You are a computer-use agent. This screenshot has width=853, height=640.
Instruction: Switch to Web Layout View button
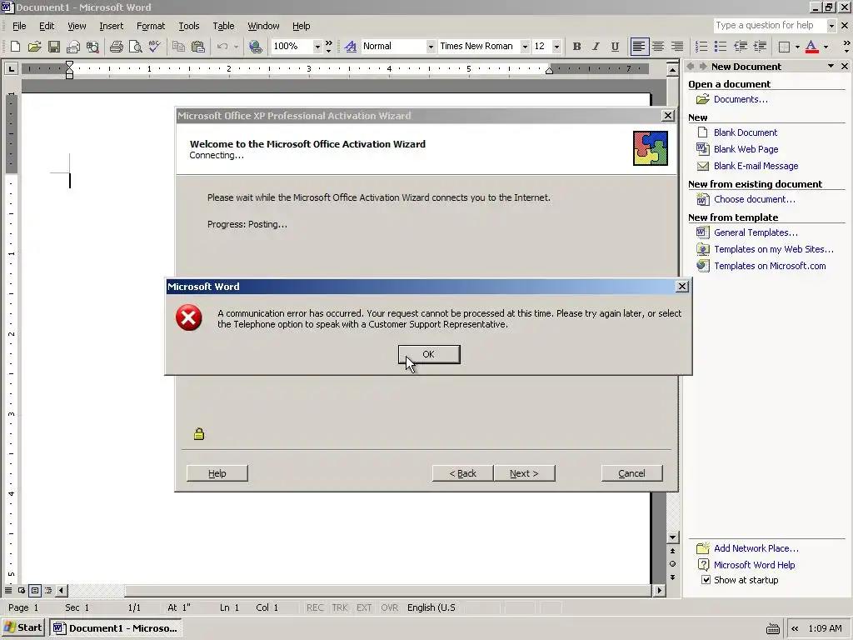point(21,590)
